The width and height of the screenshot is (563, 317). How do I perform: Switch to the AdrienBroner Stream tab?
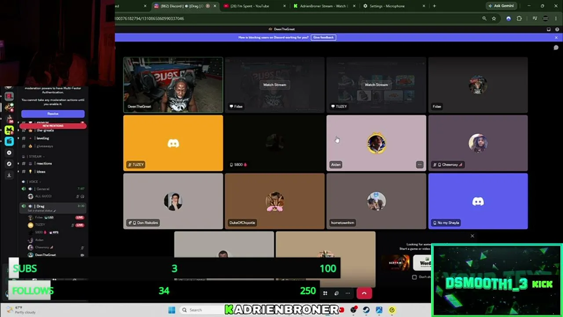(324, 6)
